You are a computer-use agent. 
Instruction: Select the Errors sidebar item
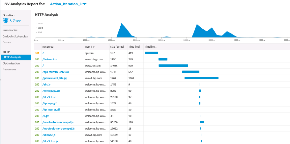[7, 42]
